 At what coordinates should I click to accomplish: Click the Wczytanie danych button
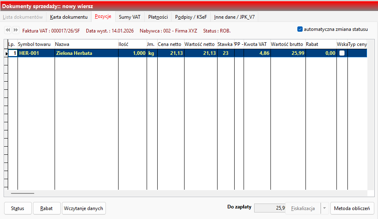84,208
